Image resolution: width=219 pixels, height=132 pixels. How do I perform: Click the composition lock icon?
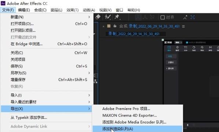pos(115,26)
